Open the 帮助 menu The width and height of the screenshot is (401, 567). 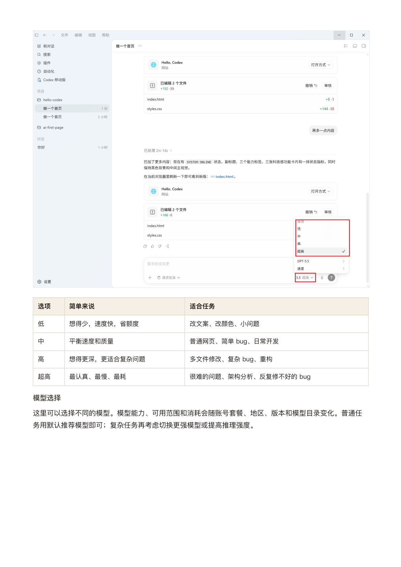pos(106,35)
